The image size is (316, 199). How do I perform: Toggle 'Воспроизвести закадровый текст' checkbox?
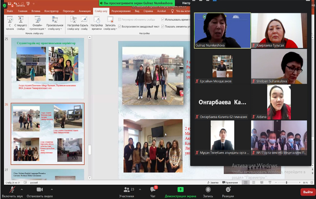click(x=120, y=27)
